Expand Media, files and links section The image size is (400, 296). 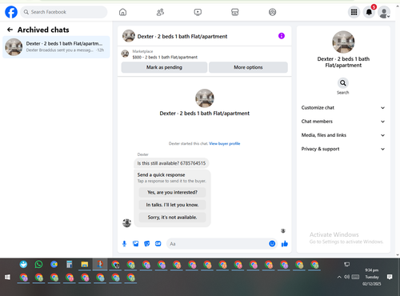[x=343, y=135]
